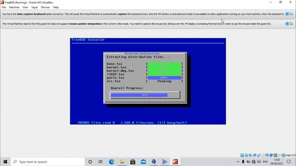The width and height of the screenshot is (296, 166).
Task: Click the kernel-dbg.txz file name
Action: pos(120,71)
